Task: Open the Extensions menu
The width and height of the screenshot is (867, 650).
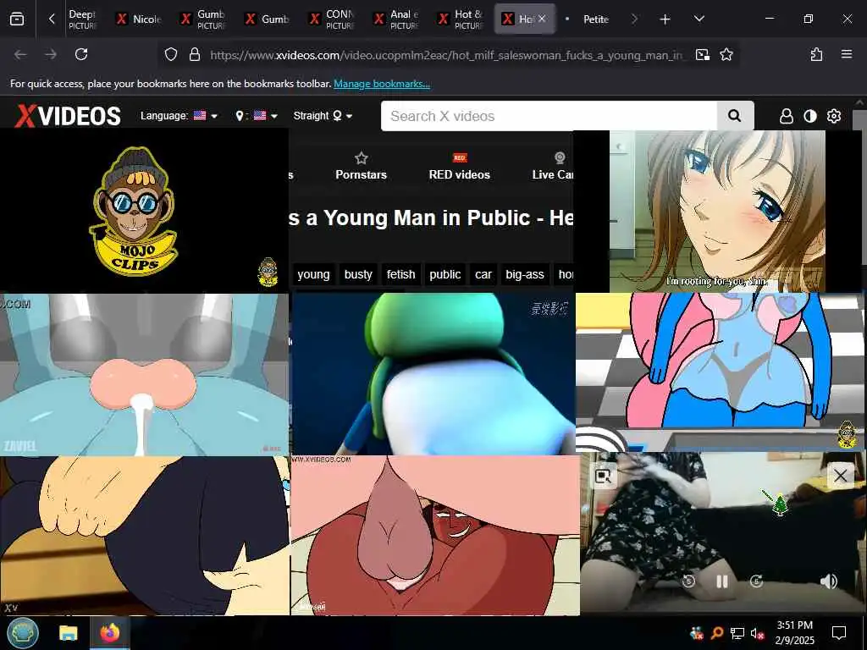Action: (816, 54)
